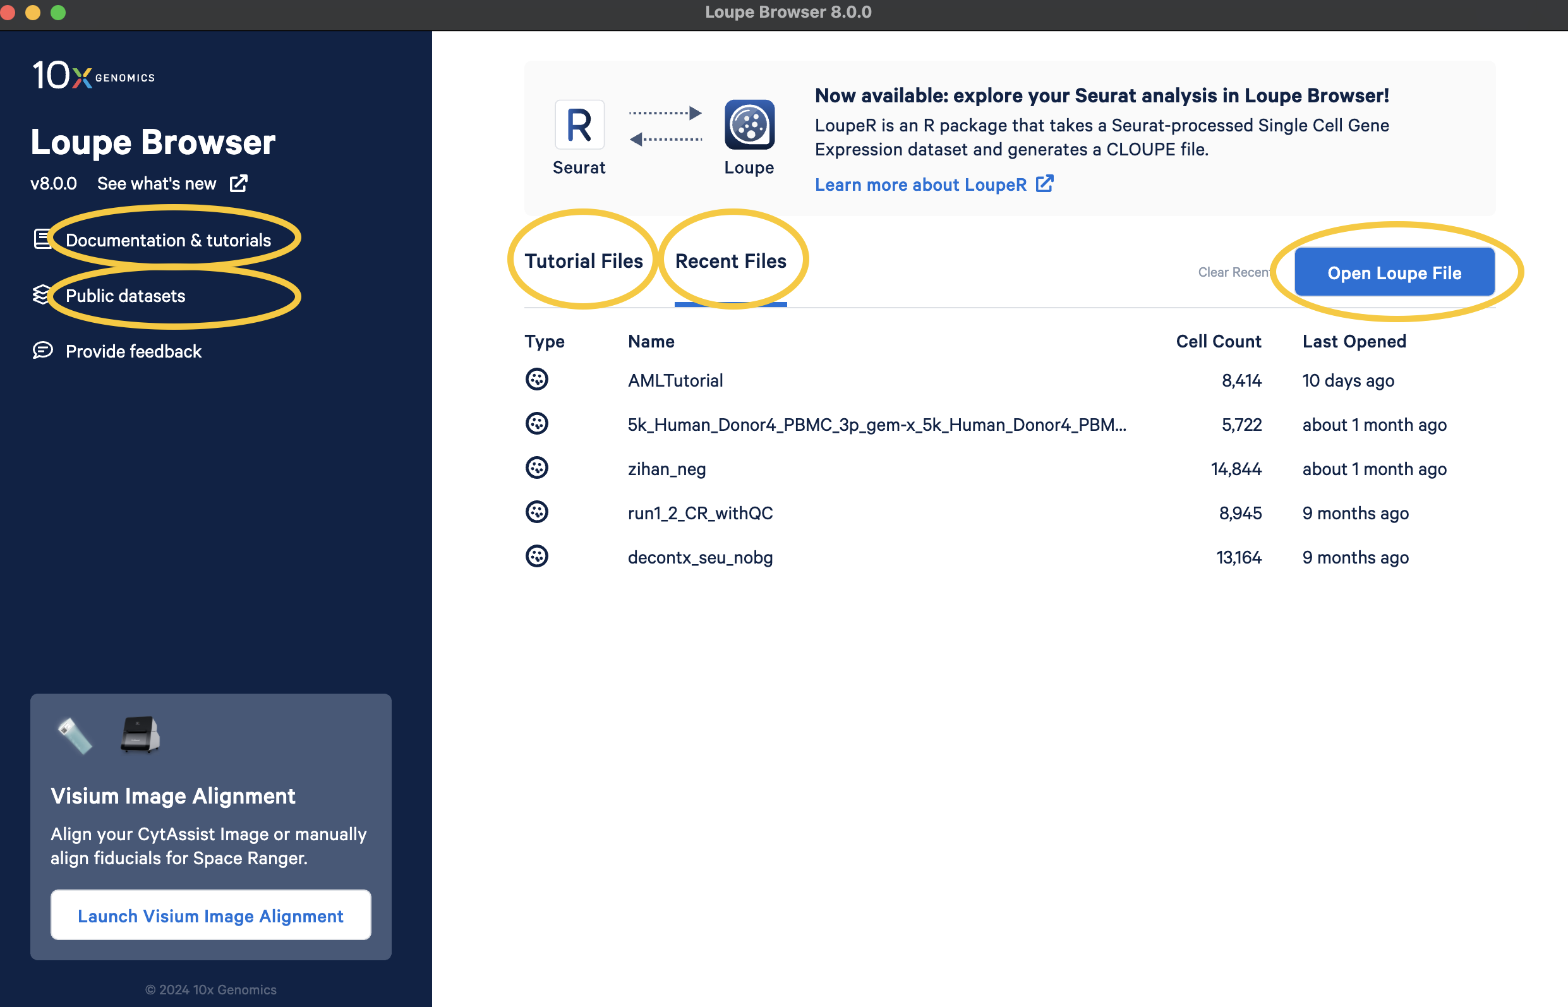The height and width of the screenshot is (1007, 1568).
Task: Open Public datasets link
Action: [x=126, y=296]
